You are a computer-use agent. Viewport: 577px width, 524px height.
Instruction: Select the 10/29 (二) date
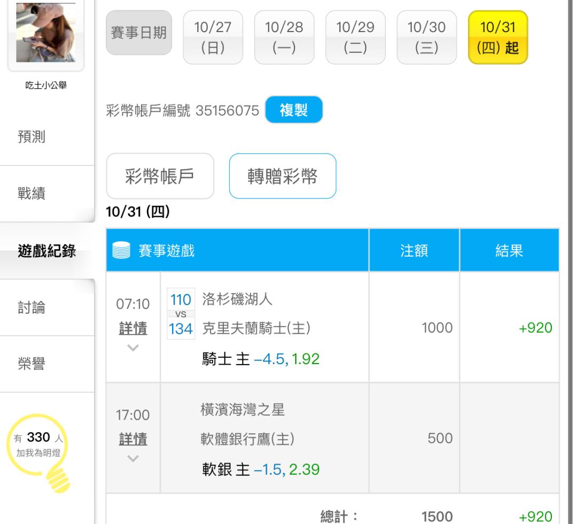[x=355, y=38]
